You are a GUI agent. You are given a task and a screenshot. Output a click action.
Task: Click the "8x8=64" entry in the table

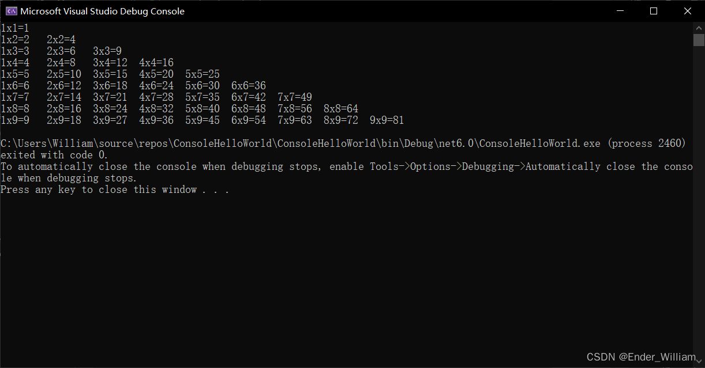340,109
